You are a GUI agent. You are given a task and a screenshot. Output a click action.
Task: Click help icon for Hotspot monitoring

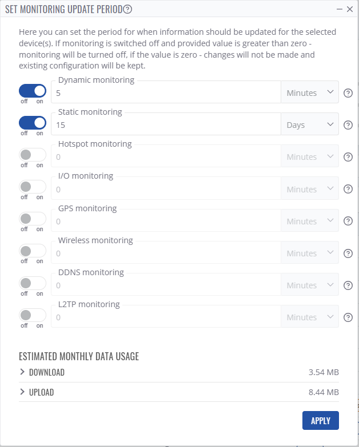pos(348,157)
